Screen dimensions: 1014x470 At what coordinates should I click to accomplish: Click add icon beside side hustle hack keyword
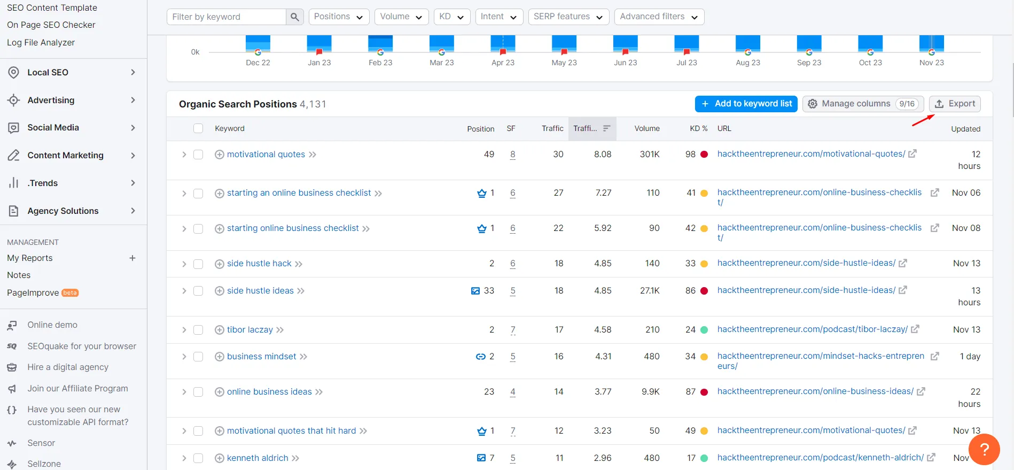pos(219,264)
